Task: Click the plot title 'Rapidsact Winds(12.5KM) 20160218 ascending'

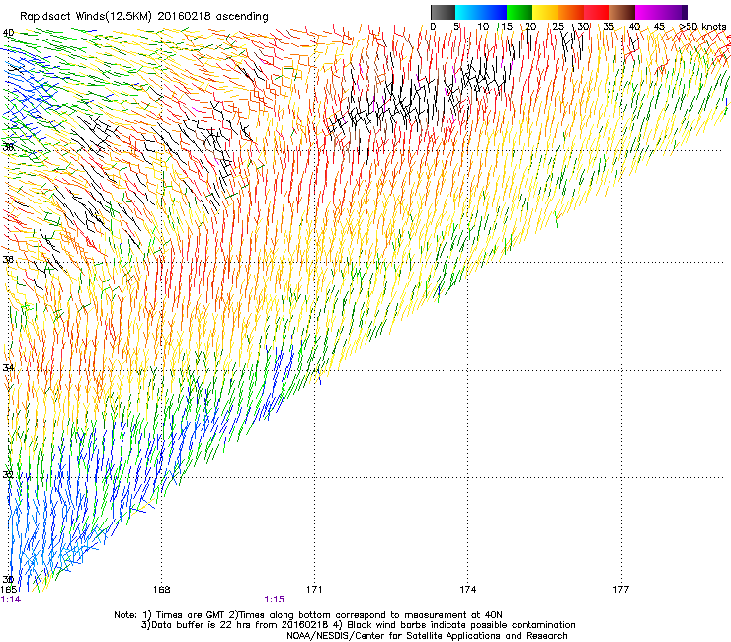Action: 144,17
